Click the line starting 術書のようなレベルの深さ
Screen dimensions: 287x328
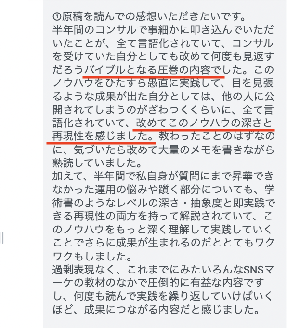pos(164,203)
